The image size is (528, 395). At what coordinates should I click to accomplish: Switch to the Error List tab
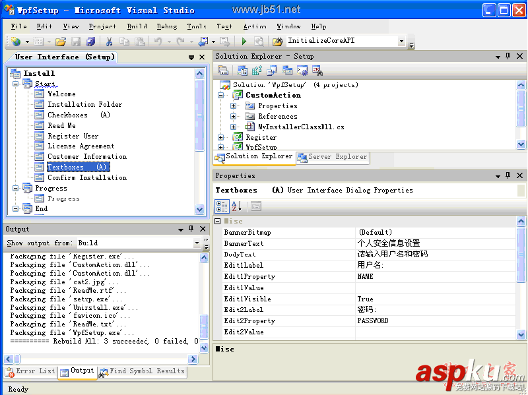[x=30, y=371]
